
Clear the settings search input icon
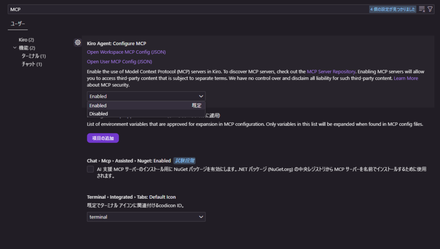point(422,9)
